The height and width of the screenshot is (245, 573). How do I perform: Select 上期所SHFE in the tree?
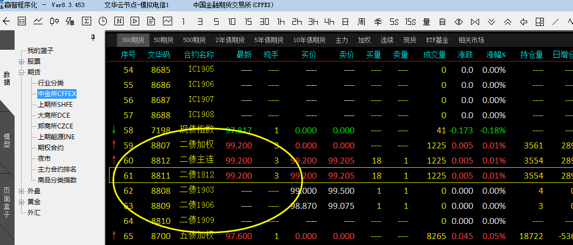[55, 105]
